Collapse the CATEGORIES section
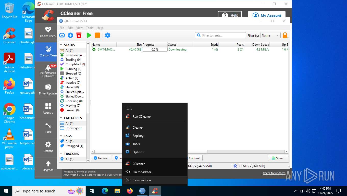This screenshot has width=347, height=196. tap(61, 118)
